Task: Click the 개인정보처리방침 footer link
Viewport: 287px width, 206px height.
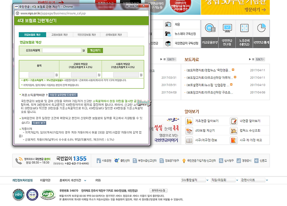Action: tap(22, 180)
